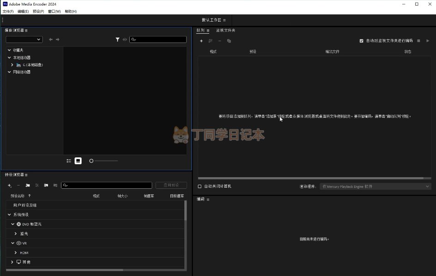Click the filter icon in Media Browser
The width and height of the screenshot is (436, 276).
pyautogui.click(x=118, y=40)
